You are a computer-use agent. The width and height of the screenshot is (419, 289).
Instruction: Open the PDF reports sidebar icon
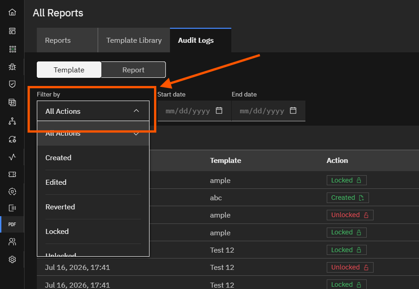12,224
